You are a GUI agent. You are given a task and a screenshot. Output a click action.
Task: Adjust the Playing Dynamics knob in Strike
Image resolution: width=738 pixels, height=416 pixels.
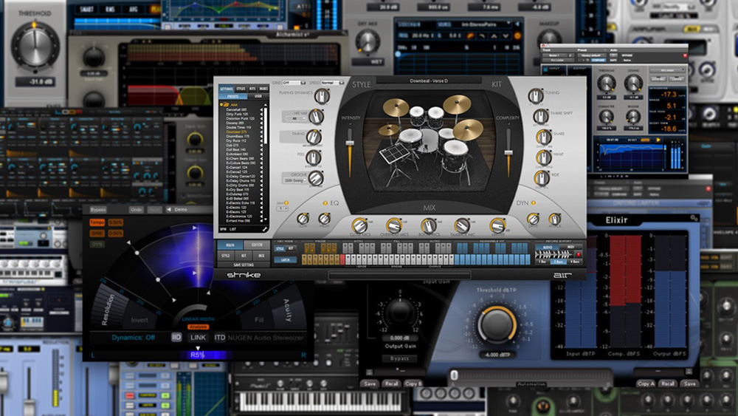coord(322,96)
